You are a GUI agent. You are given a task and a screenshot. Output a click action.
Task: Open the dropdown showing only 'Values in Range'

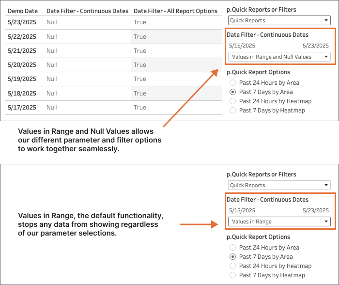click(279, 222)
